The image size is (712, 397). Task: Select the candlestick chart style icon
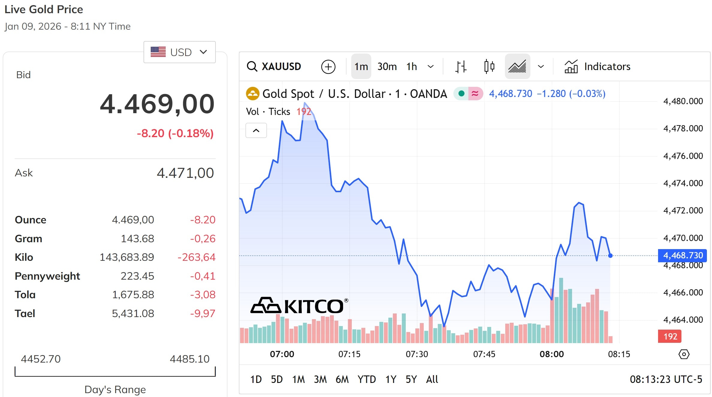coord(489,66)
